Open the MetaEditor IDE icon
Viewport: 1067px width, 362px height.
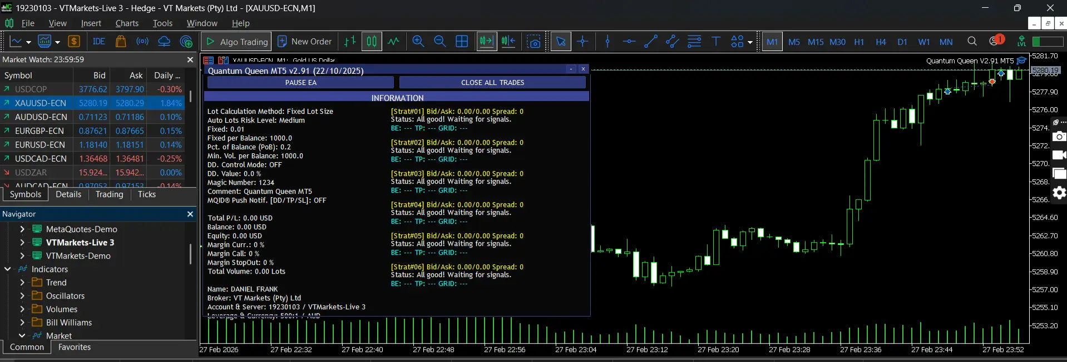pyautogui.click(x=99, y=42)
